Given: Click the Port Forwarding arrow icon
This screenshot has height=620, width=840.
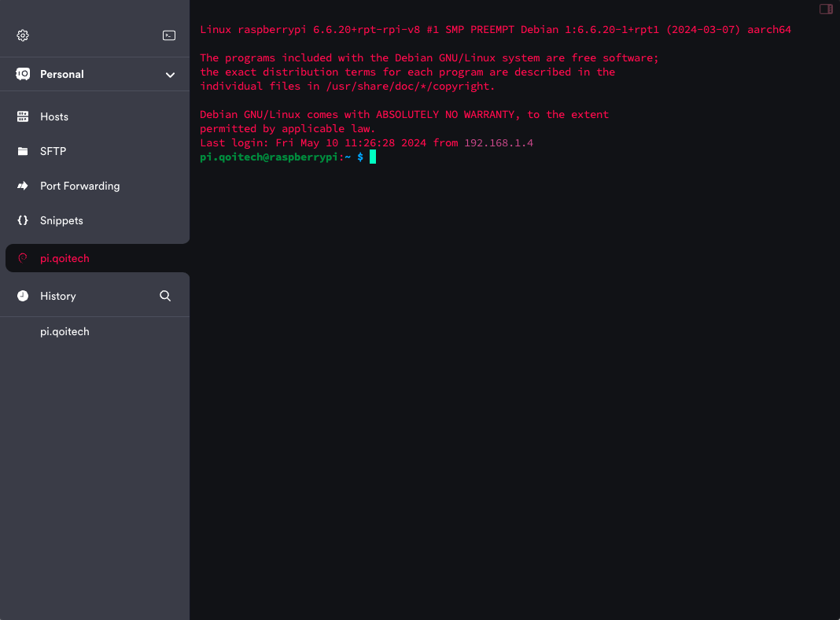Looking at the screenshot, I should [22, 185].
